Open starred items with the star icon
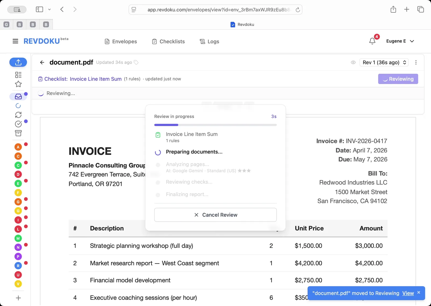The width and height of the screenshot is (431, 306). pyautogui.click(x=18, y=84)
